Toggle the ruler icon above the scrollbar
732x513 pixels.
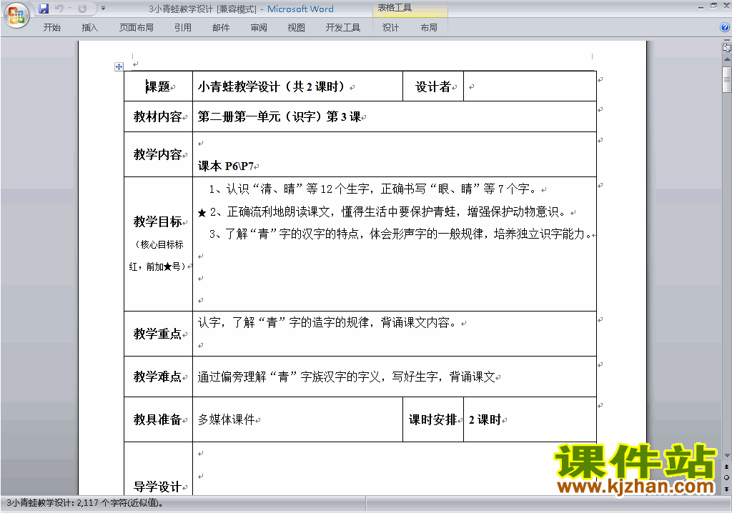[x=726, y=47]
